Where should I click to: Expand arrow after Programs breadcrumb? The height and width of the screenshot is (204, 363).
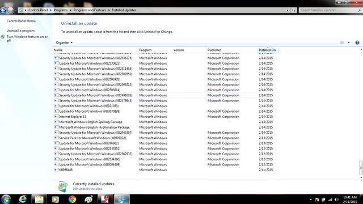pos(70,10)
